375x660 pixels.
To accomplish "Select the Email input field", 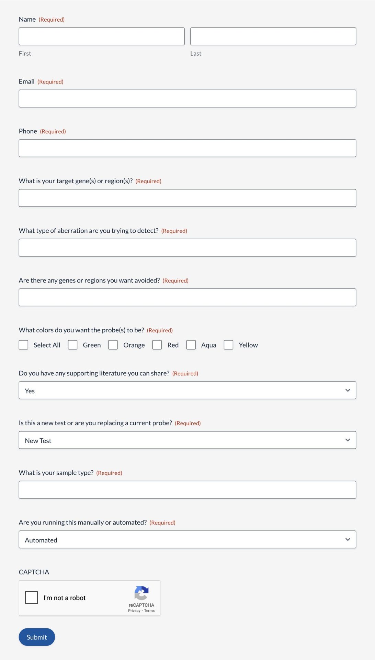I will 187,99.
